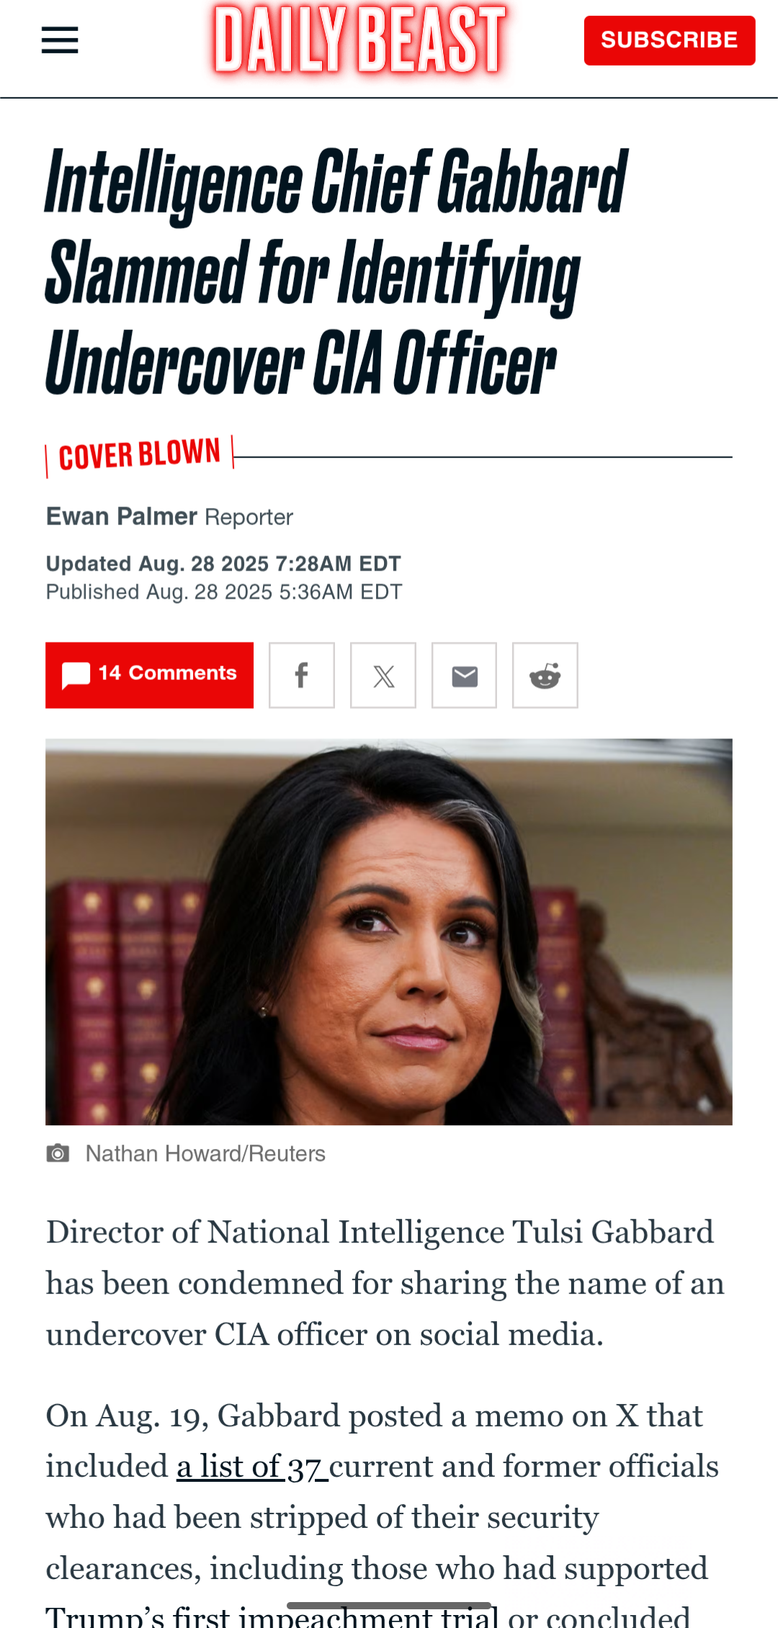The image size is (778, 1628).
Task: Go to Daily Beast homepage logo
Action: [360, 40]
